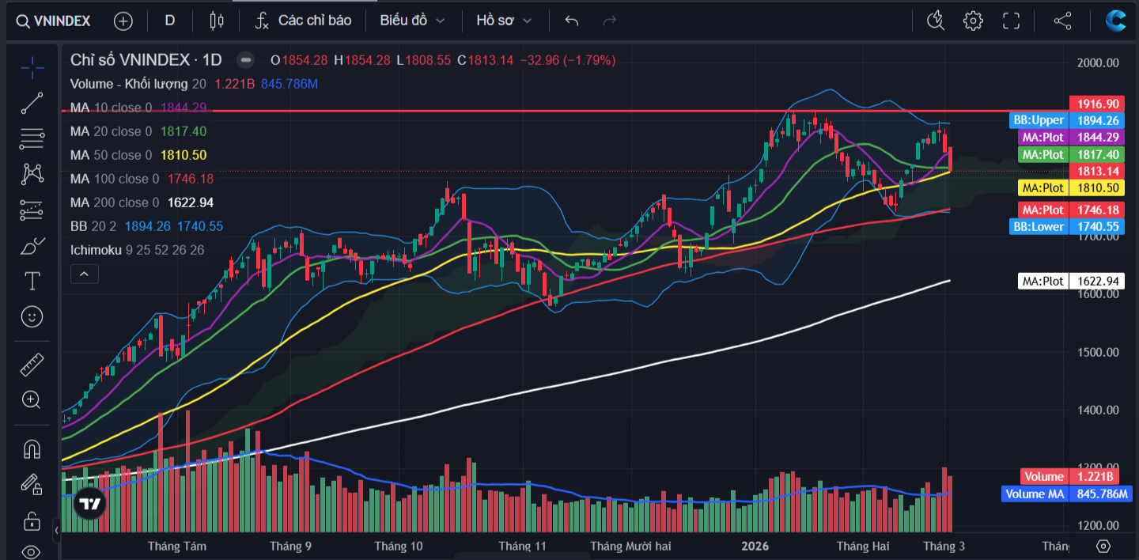Click the undo arrow button
The height and width of the screenshot is (560, 1139).
572,21
